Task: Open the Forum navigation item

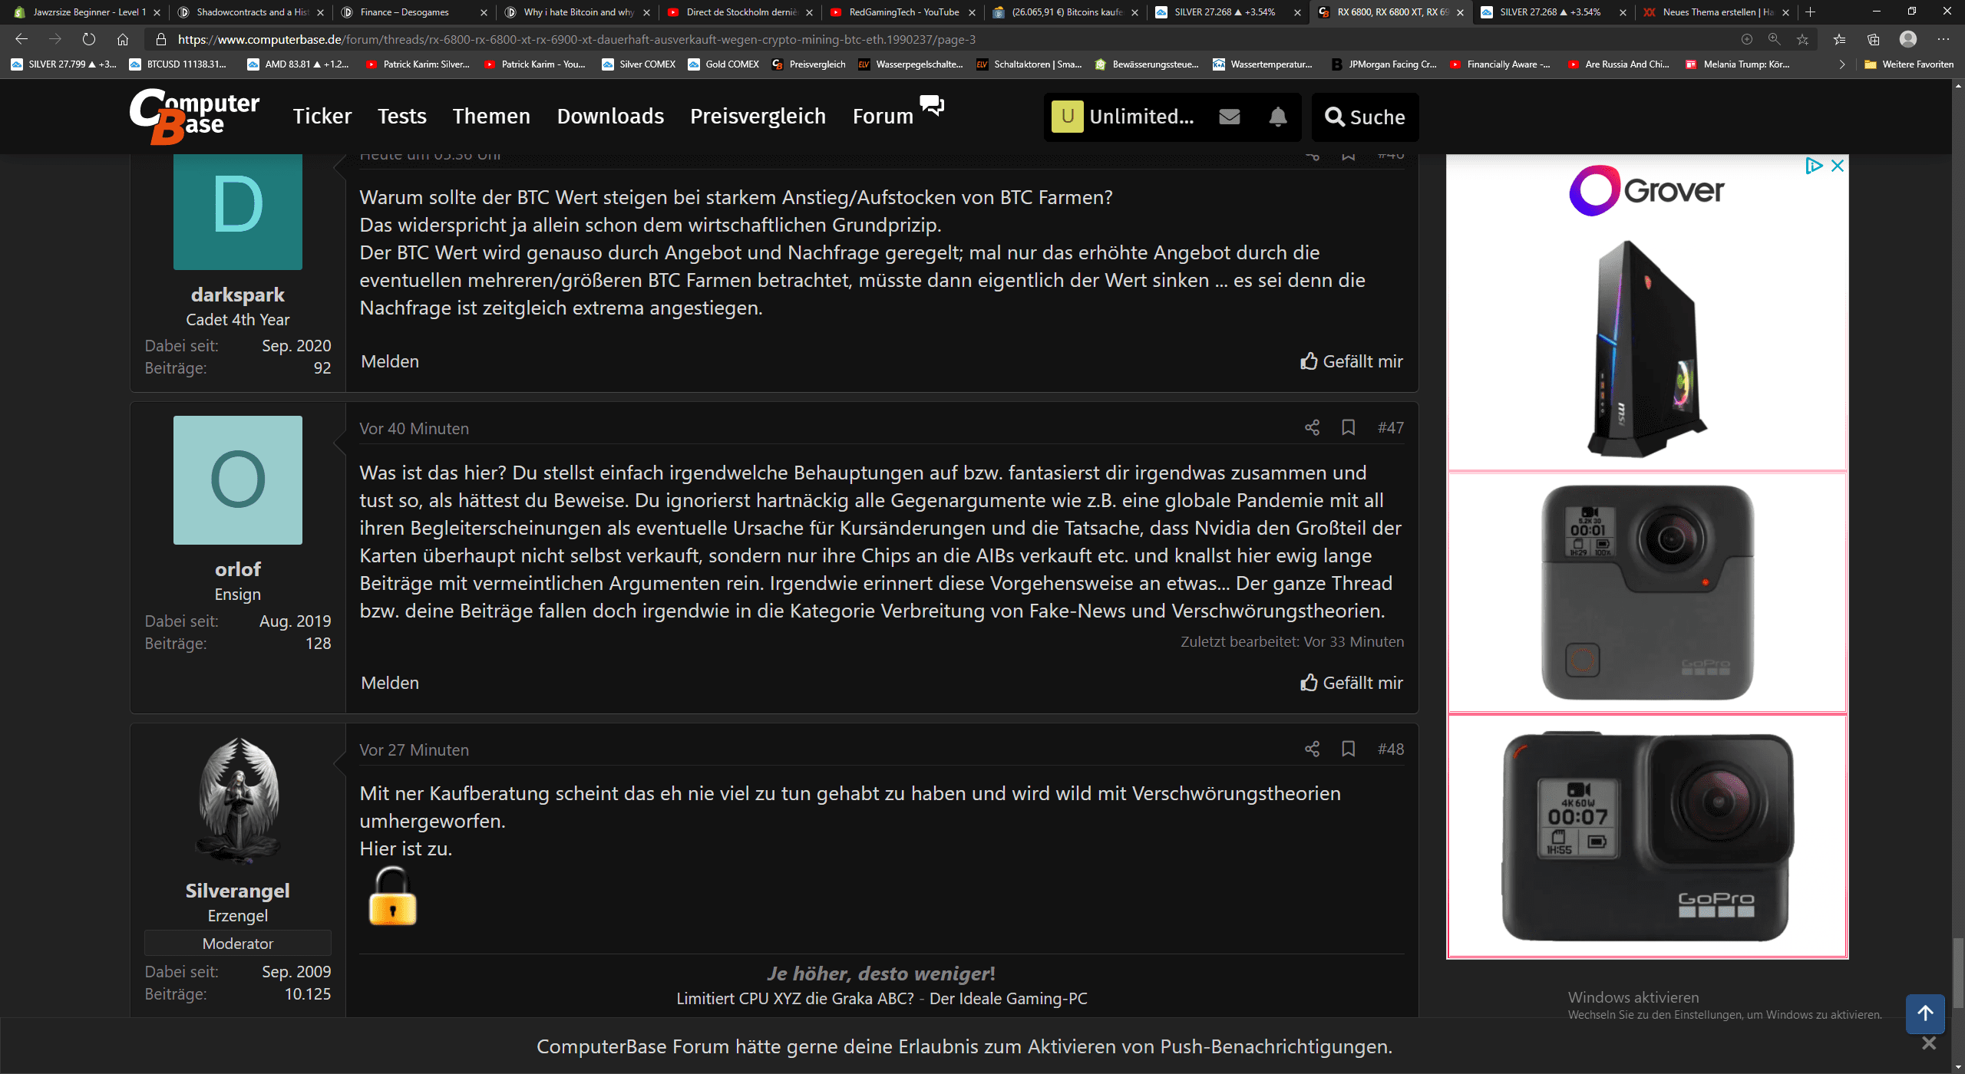Action: (x=883, y=117)
